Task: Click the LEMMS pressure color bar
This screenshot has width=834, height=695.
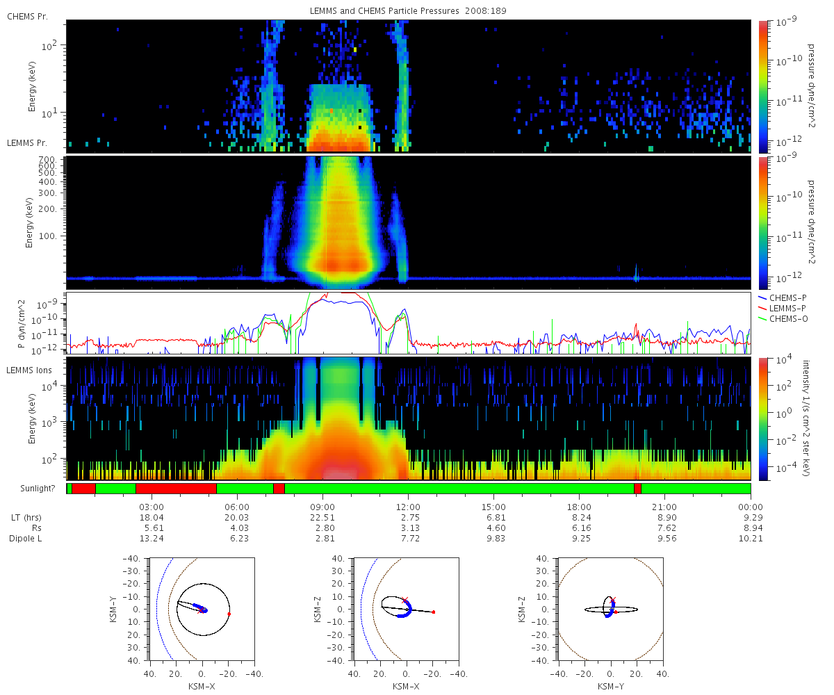Action: coord(764,222)
